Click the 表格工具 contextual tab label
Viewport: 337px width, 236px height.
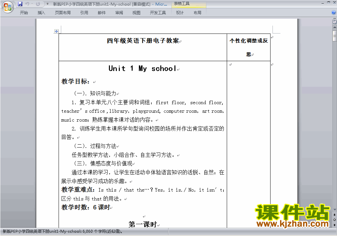pos(182,4)
